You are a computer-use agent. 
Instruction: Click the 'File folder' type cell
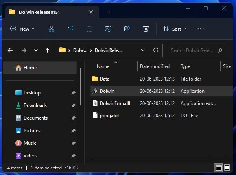191,79
